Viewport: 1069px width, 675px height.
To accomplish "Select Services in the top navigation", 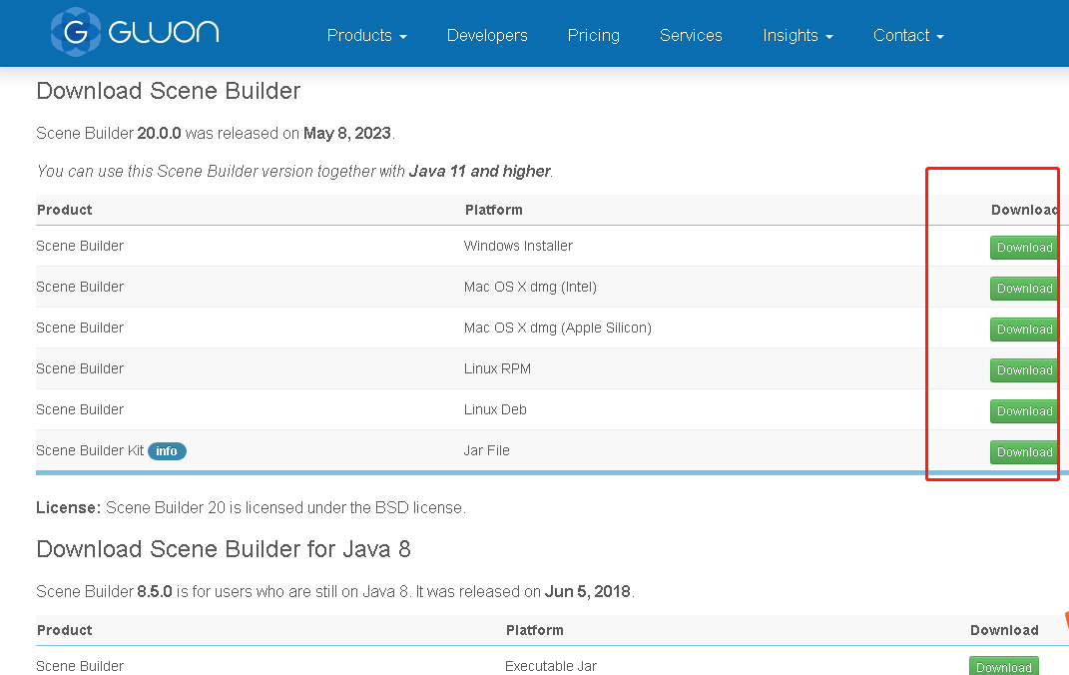I will [691, 35].
